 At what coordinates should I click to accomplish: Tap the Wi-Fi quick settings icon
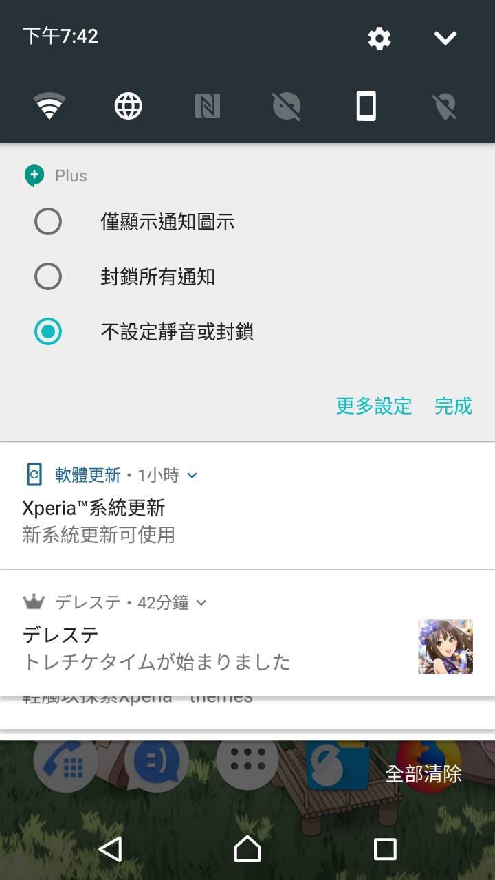coord(49,107)
